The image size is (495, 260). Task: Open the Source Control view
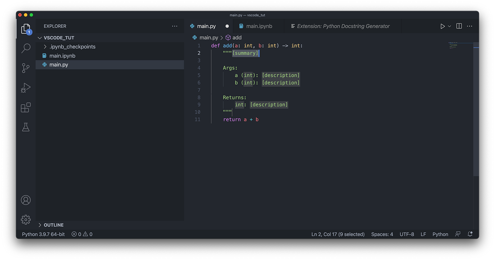pos(25,68)
